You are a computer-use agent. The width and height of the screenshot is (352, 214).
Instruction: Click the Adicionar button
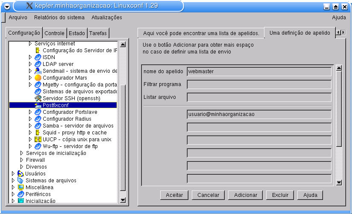pos(246,195)
